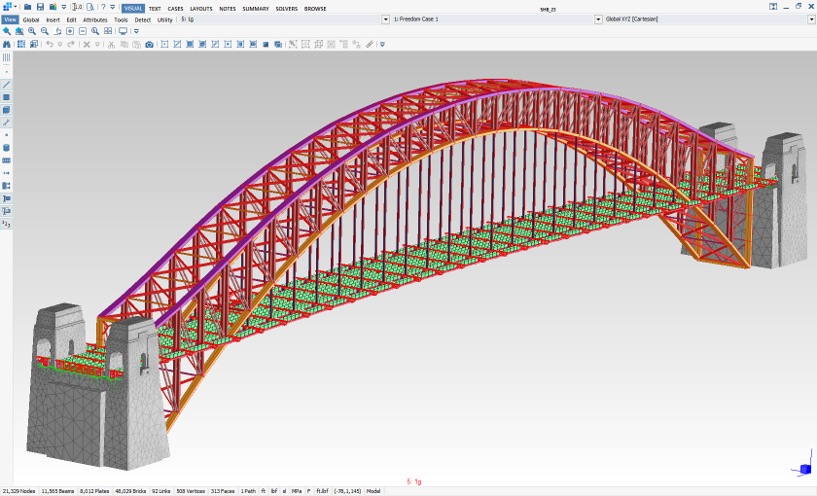Toggle the load path strip icon
This screenshot has width=817, height=496.
[x=6, y=160]
